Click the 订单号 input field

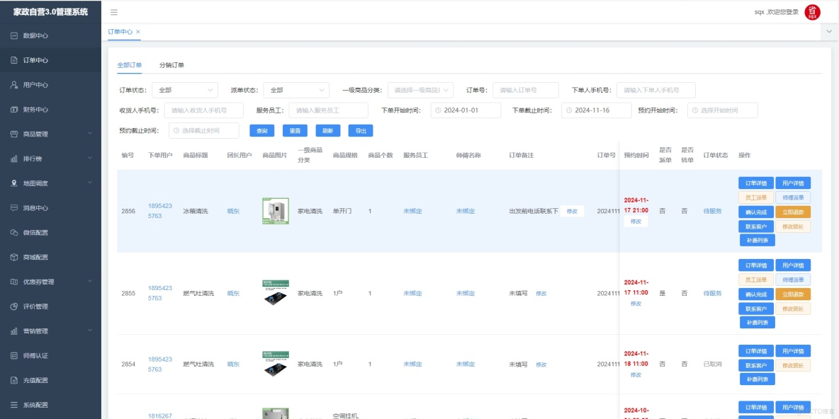[x=524, y=90]
